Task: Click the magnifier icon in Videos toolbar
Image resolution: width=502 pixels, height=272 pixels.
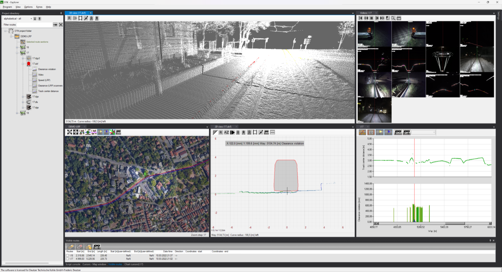Action: (x=393, y=18)
